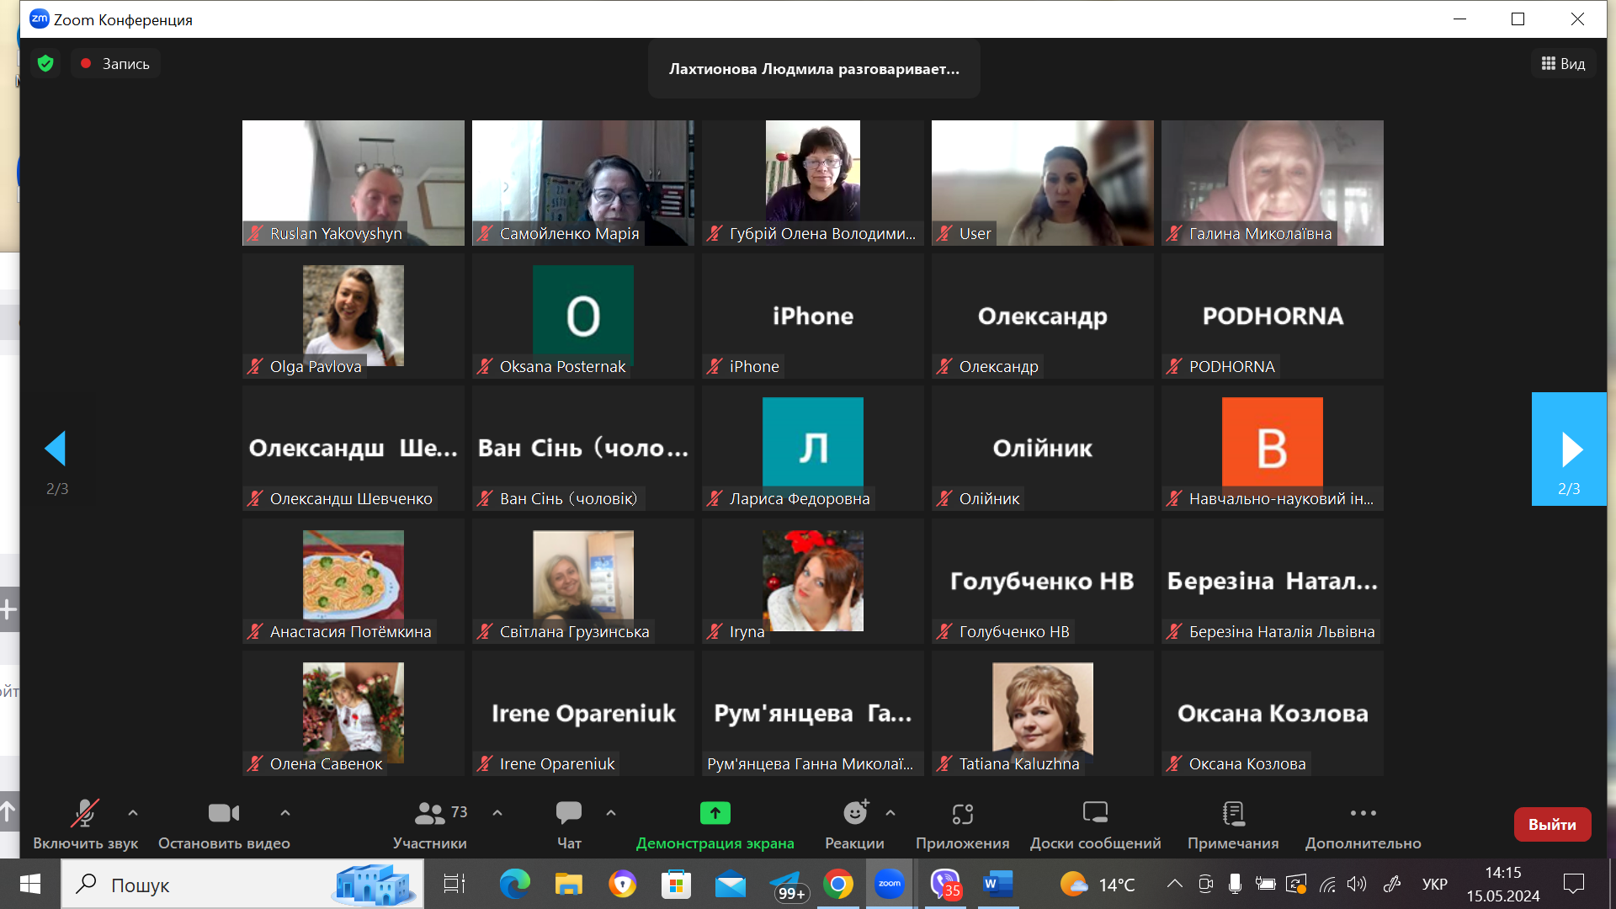Open Дополнительно more options
1616x909 pixels.
1363,814
